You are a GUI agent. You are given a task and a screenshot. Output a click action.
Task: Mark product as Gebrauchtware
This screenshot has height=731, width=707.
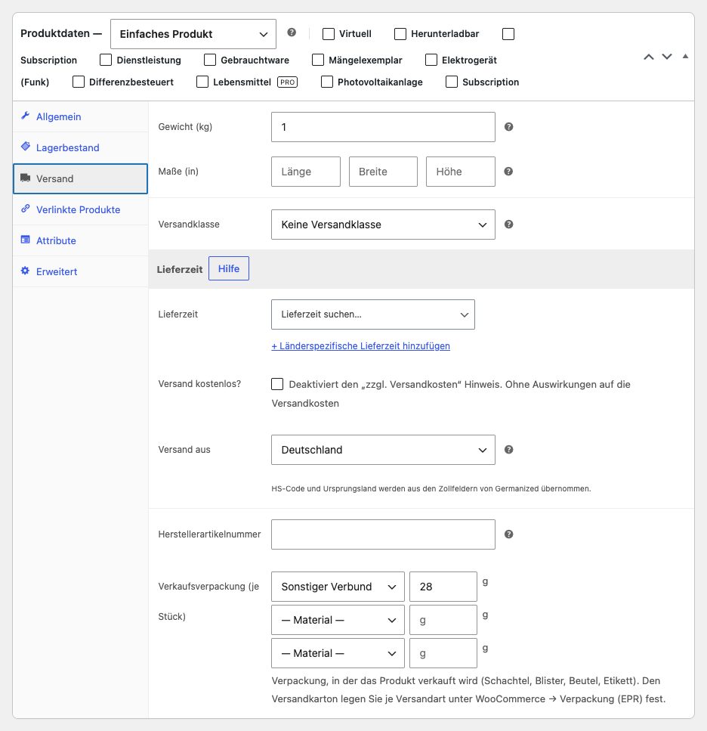click(210, 60)
